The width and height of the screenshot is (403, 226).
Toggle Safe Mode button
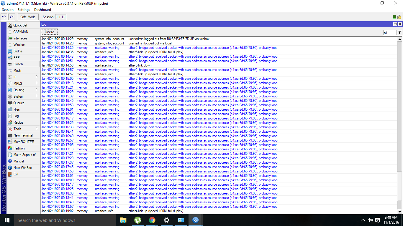tap(28, 17)
